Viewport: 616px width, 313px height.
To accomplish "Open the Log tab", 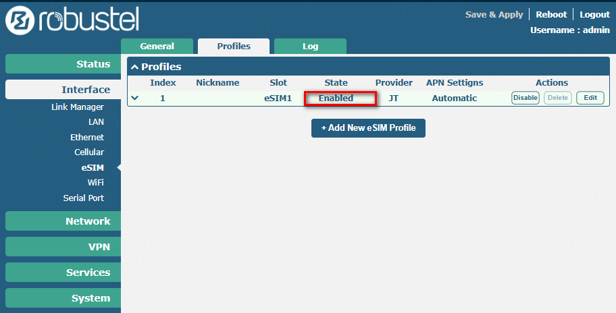I will [310, 47].
